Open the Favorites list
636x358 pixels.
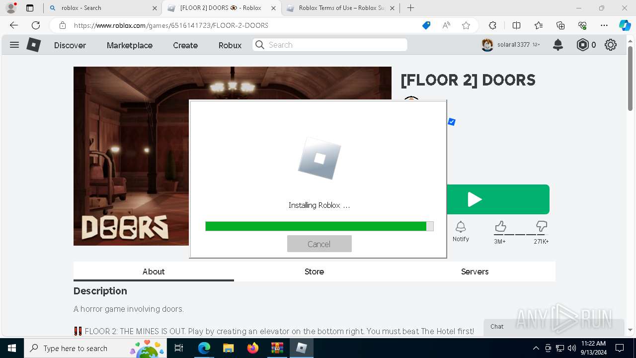pyautogui.click(x=539, y=25)
